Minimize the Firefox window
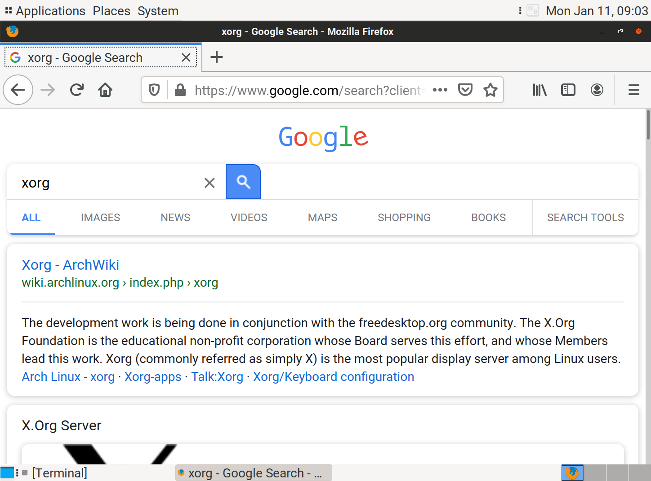This screenshot has height=481, width=651. click(602, 31)
